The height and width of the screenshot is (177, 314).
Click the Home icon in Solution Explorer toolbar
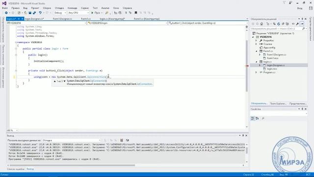[262, 24]
